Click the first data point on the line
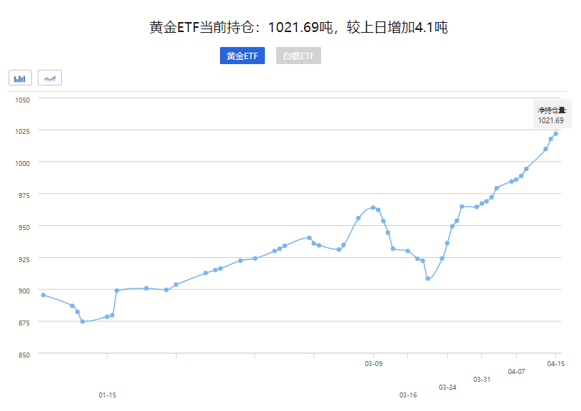581x411 pixels. 43,295
